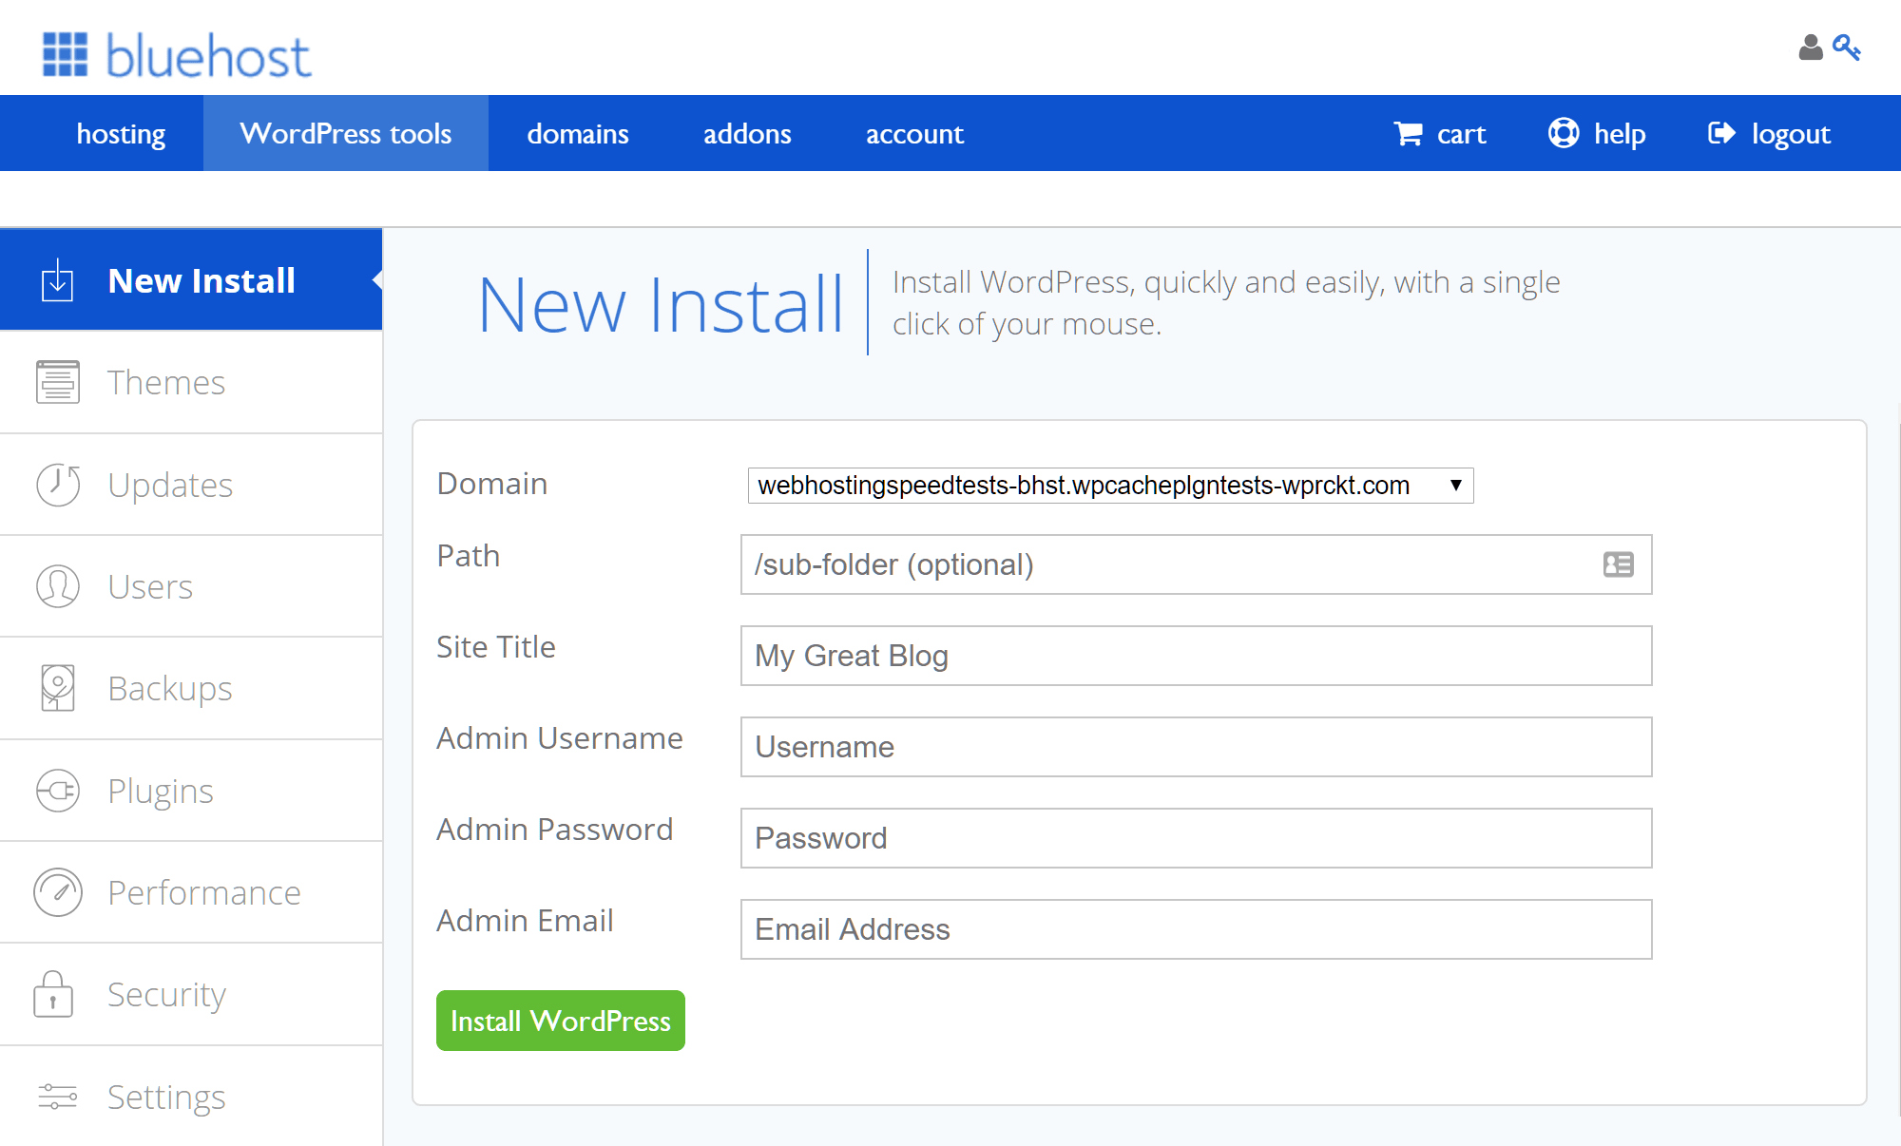Click the Site Title input field
This screenshot has width=1901, height=1146.
click(x=1200, y=656)
